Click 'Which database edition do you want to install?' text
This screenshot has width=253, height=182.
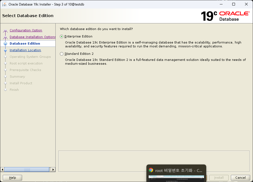[96, 29]
